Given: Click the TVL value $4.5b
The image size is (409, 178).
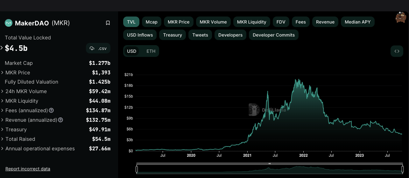Looking at the screenshot, I should pyautogui.click(x=16, y=48).
